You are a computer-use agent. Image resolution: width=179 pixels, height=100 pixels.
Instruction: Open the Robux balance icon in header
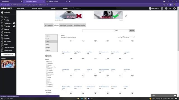click(x=166, y=9)
